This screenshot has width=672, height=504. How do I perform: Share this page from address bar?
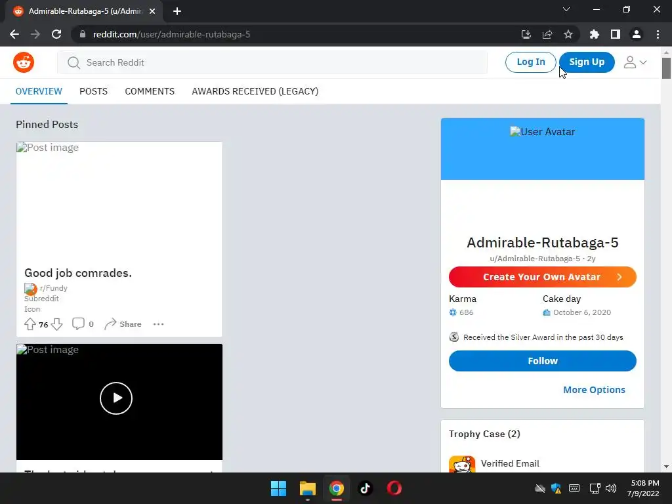[547, 34]
